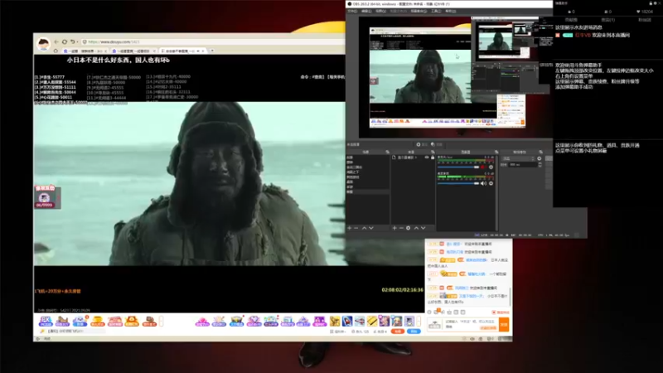Open the dropdown arrow on the active browser tab

pyautogui.click(x=198, y=51)
